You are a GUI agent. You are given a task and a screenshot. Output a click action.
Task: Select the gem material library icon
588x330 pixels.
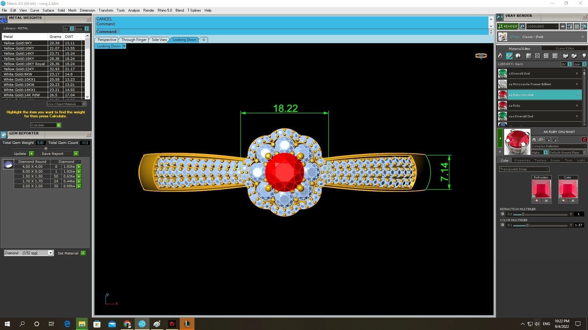(x=509, y=56)
